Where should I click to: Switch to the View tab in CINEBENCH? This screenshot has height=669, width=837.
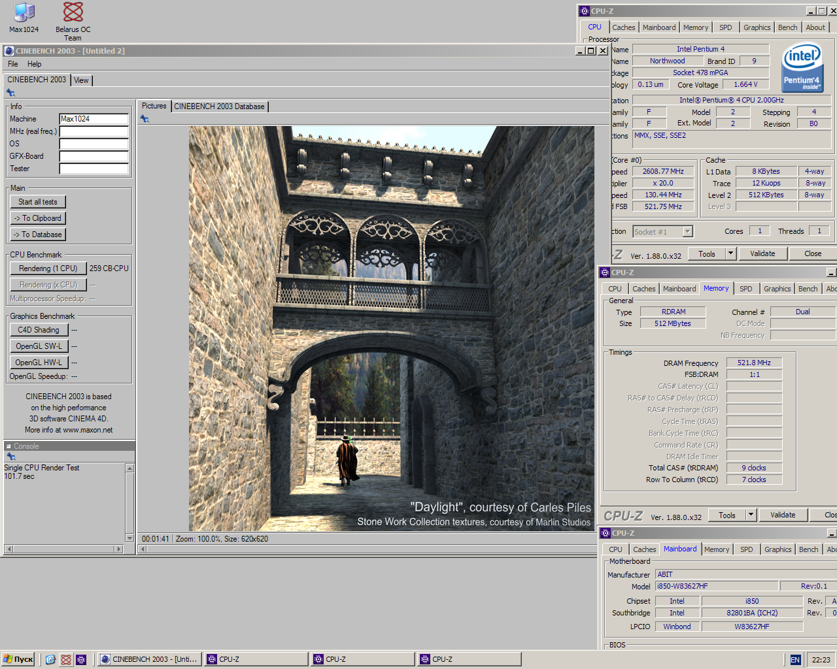(81, 80)
